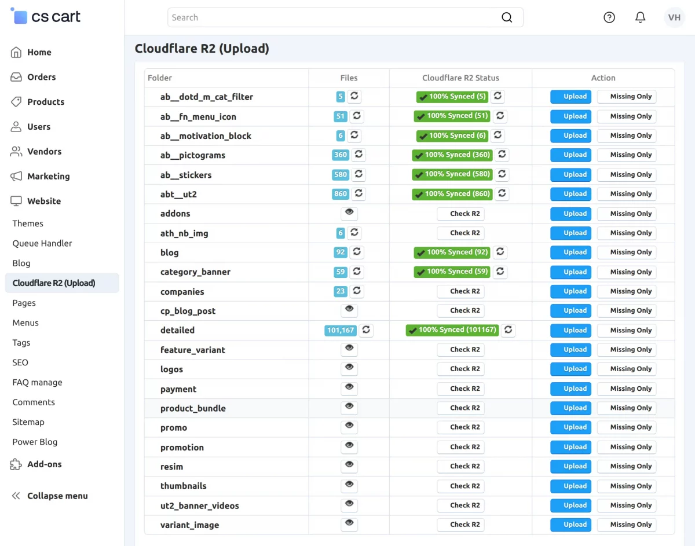Click the eye icon for addons
The width and height of the screenshot is (695, 546).
(x=349, y=213)
